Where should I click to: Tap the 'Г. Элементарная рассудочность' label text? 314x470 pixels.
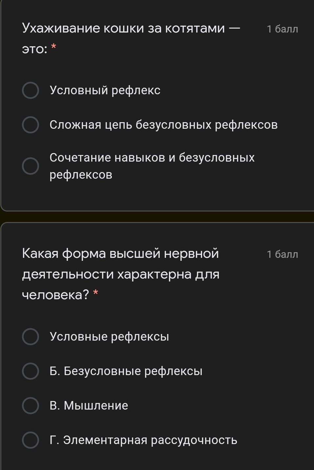[143, 440]
